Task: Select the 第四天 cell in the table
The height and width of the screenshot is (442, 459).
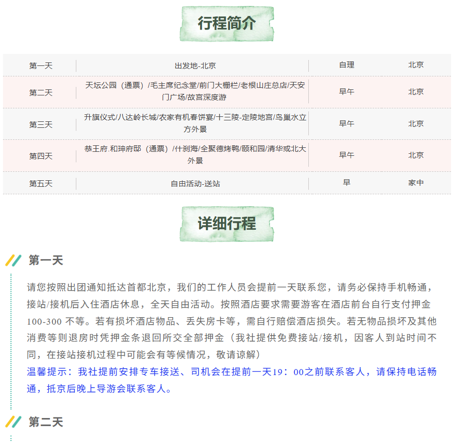Action: click(41, 156)
